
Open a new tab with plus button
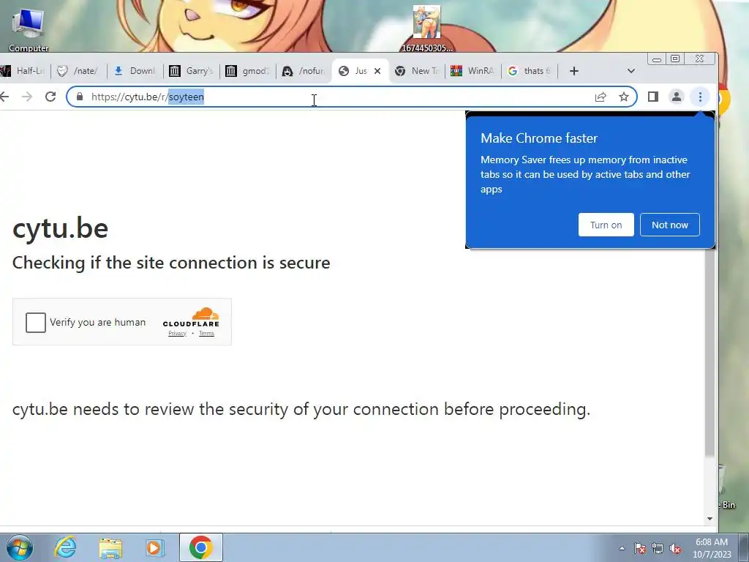[574, 71]
